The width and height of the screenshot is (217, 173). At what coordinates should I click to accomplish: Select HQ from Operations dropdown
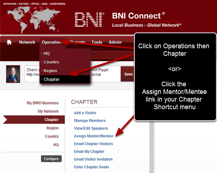[47, 53]
